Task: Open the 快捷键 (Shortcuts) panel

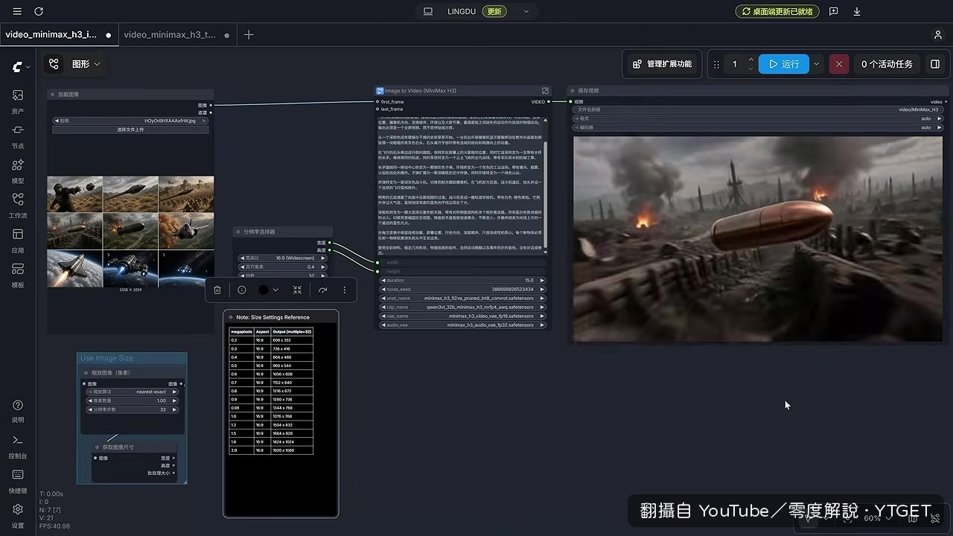Action: [x=18, y=480]
